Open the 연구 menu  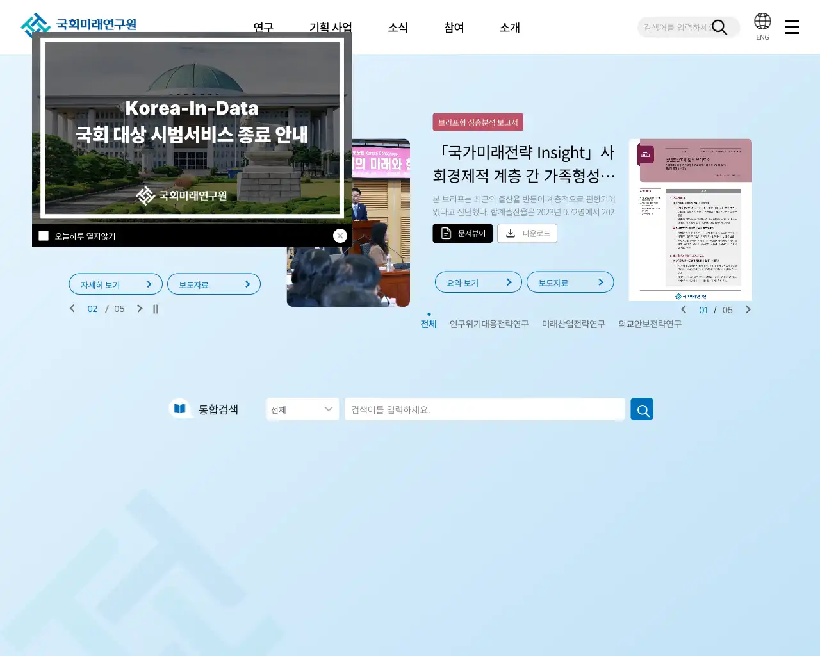263,28
